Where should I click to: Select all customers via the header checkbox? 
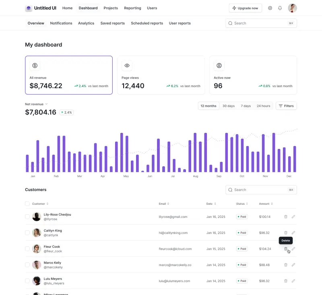coord(27,203)
